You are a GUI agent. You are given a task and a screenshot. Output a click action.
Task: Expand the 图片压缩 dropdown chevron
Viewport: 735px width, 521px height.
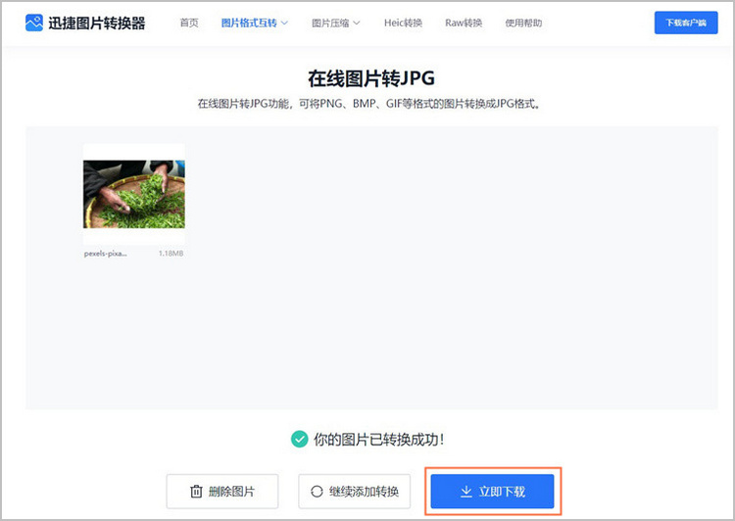tap(356, 23)
